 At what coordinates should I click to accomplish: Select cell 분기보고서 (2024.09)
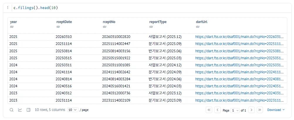pos(165,72)
